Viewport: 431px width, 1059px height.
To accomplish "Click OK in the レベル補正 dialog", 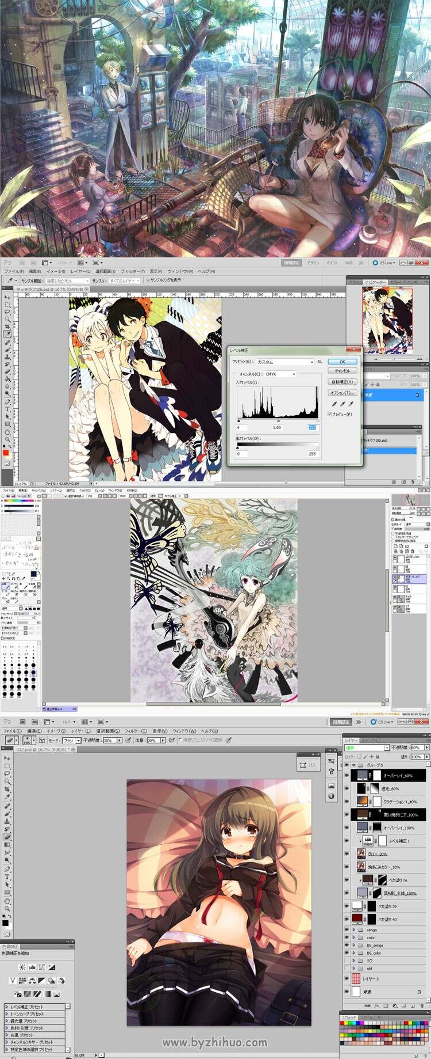I will tap(343, 362).
